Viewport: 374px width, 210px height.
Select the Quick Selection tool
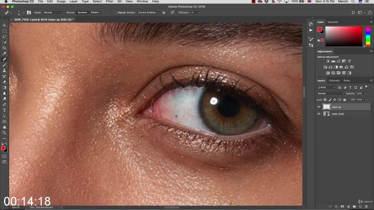pyautogui.click(x=4, y=43)
